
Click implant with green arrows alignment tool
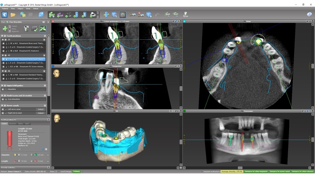[106, 15]
